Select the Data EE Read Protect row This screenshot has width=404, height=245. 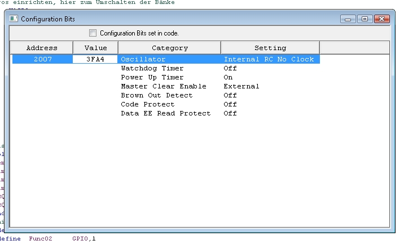pyautogui.click(x=165, y=113)
